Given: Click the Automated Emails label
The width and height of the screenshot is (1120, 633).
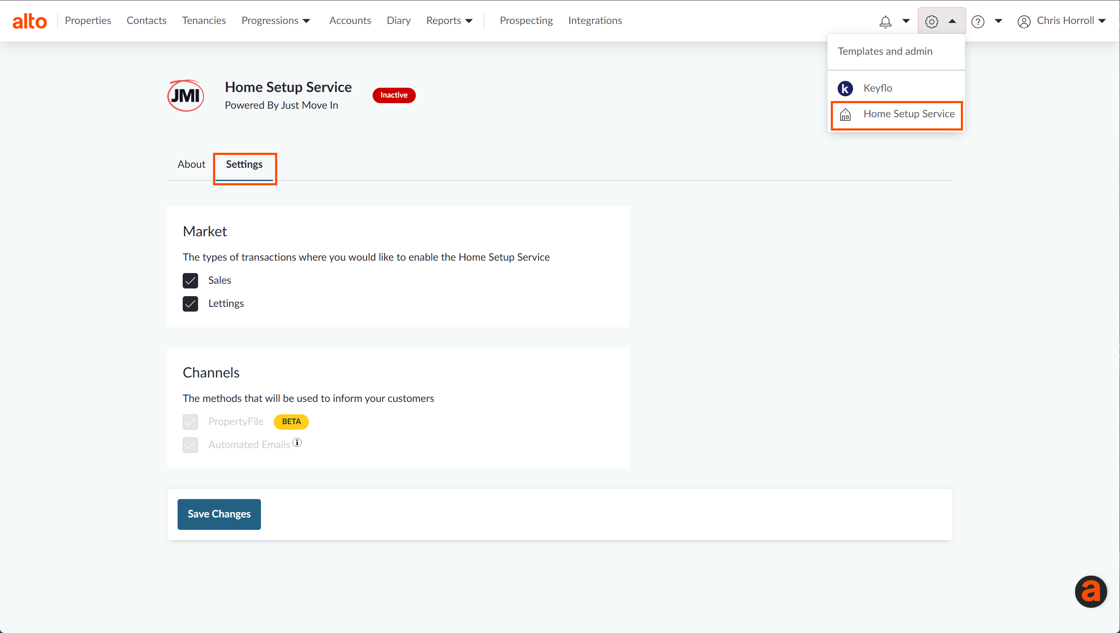Looking at the screenshot, I should click(x=249, y=445).
